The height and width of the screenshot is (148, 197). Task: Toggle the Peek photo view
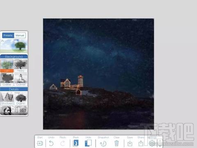(x=76, y=143)
